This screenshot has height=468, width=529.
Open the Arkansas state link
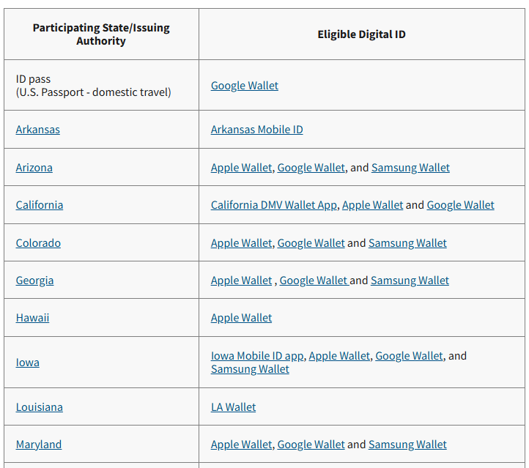coord(38,130)
